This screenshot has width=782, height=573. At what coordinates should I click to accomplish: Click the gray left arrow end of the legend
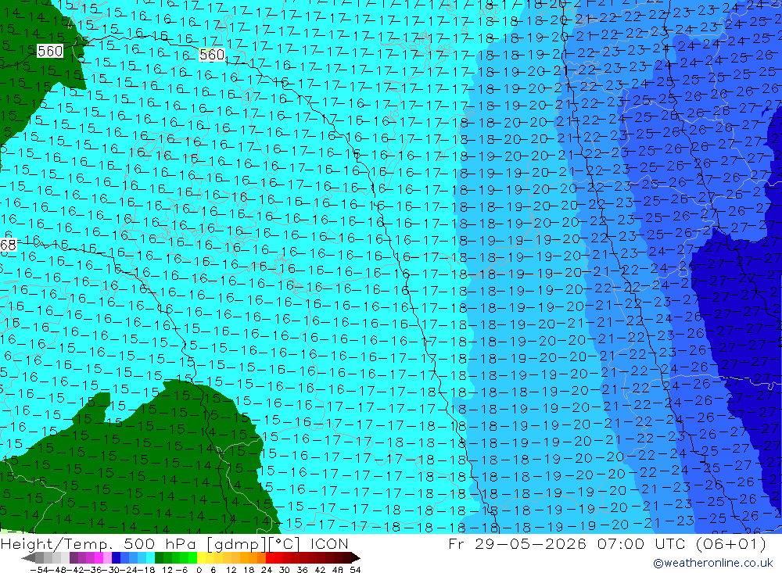coord(28,558)
